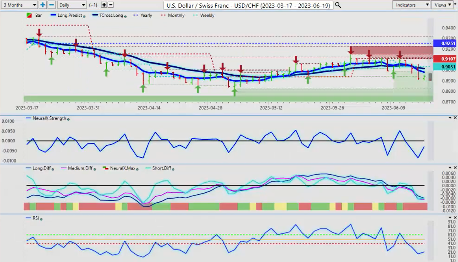This screenshot has height=262, width=458.
Task: Click the (+1) forecast offset label
Action: (93, 5)
